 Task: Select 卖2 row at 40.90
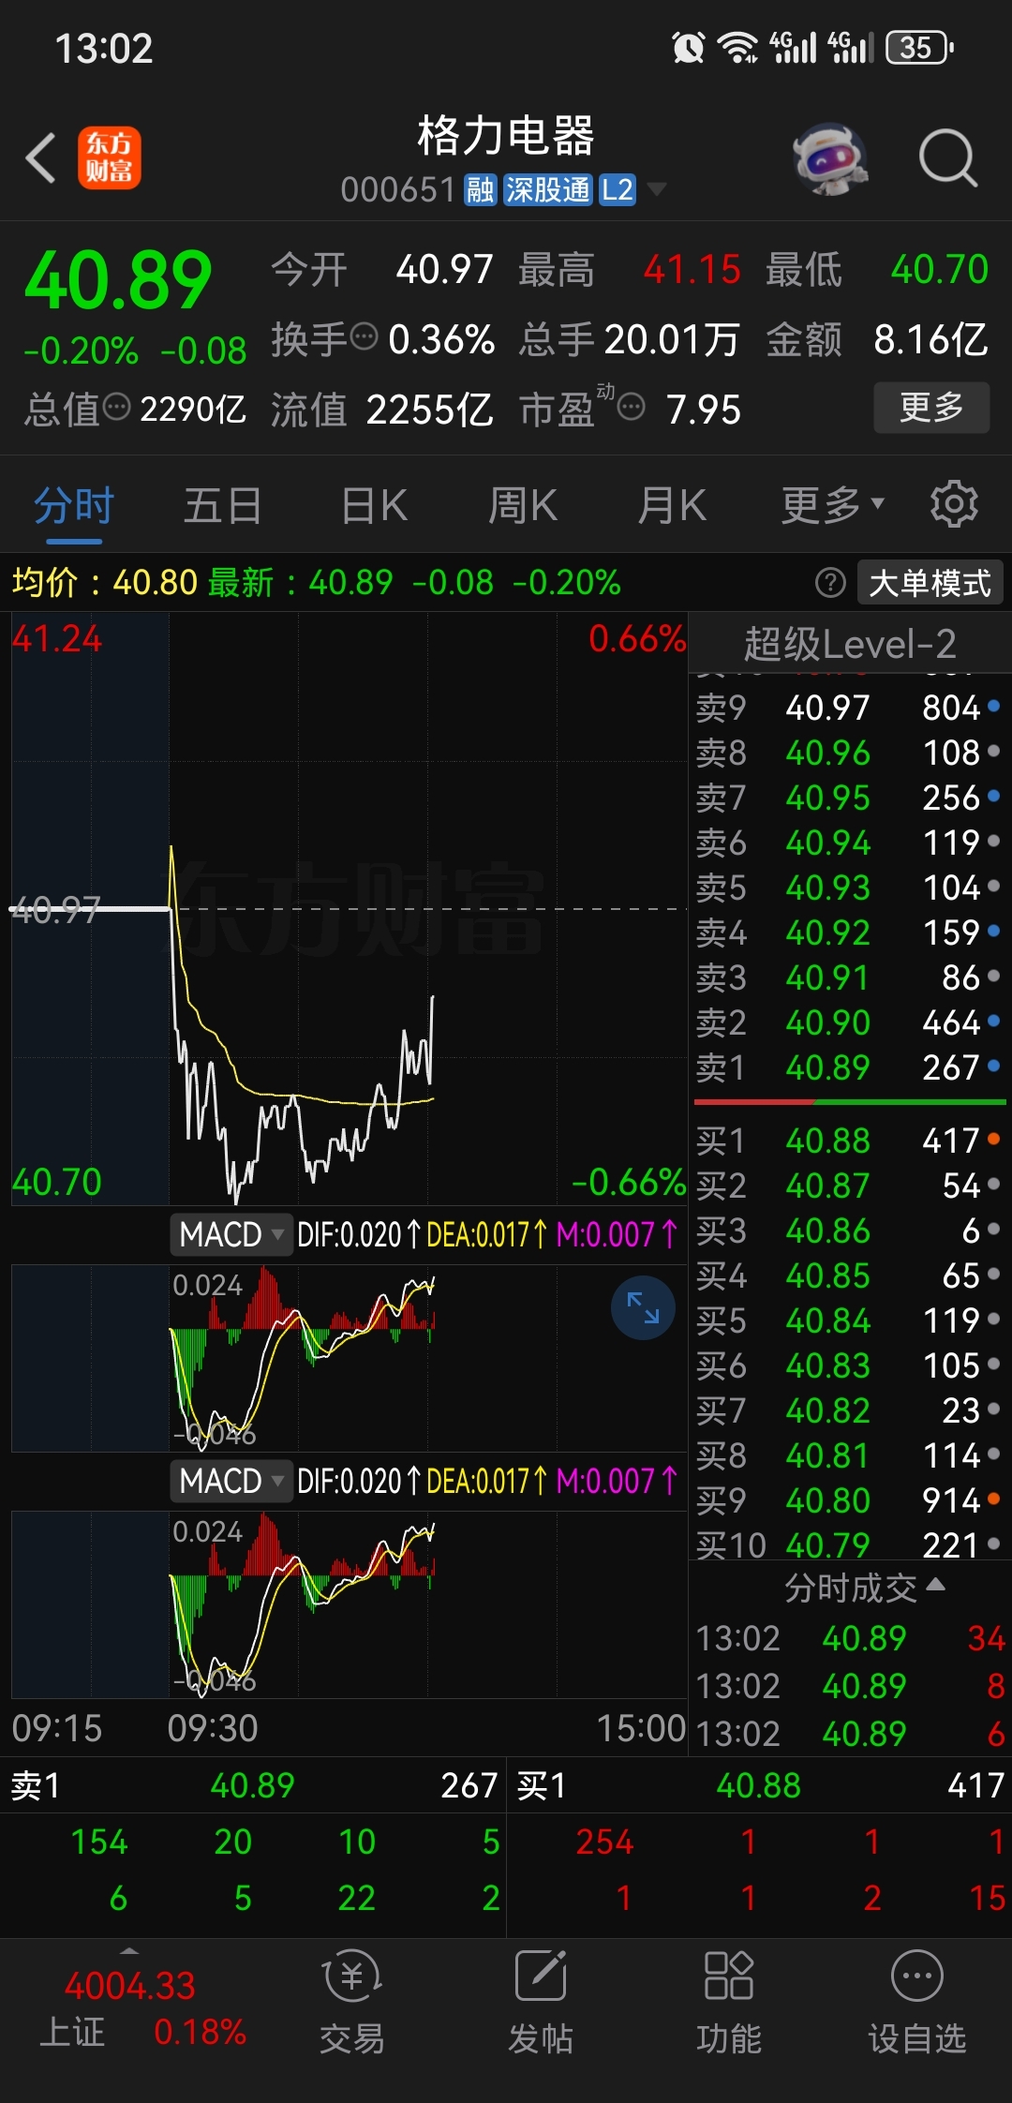click(849, 1022)
